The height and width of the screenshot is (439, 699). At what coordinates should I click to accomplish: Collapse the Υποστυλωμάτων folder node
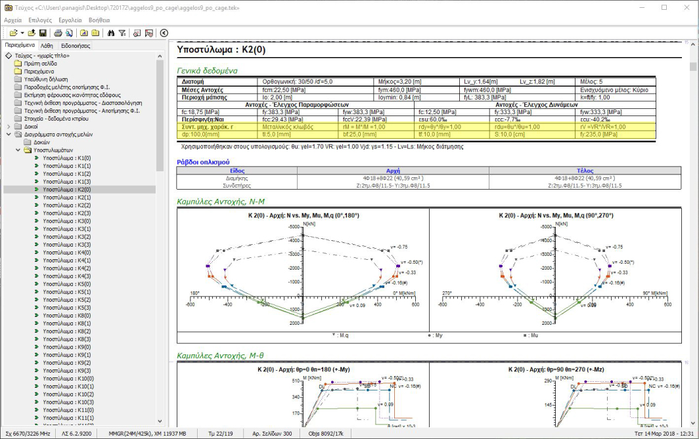(18, 150)
